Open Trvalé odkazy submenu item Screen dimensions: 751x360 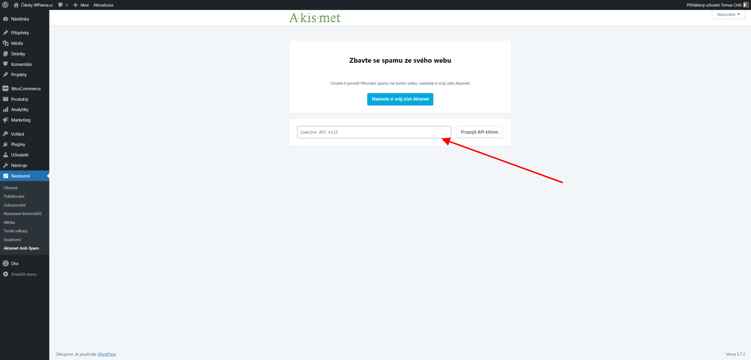pos(15,231)
